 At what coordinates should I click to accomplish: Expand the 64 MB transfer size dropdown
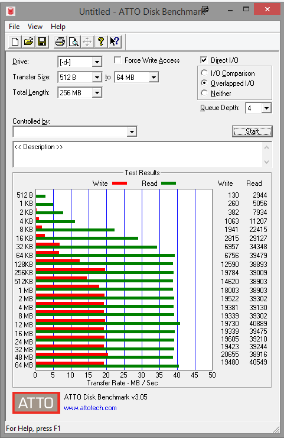(x=154, y=77)
